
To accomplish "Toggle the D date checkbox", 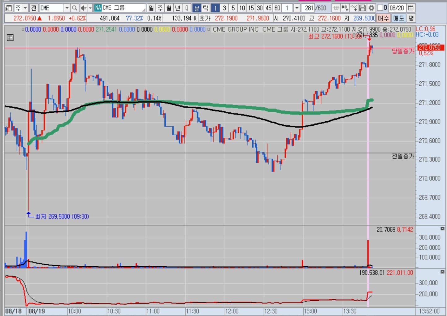I will pos(380,8).
